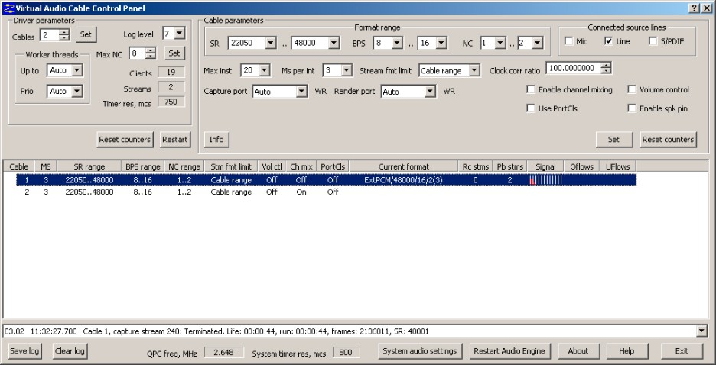This screenshot has height=365, width=716.
Task: Click the Clock corr ratio input field
Action: pos(574,69)
